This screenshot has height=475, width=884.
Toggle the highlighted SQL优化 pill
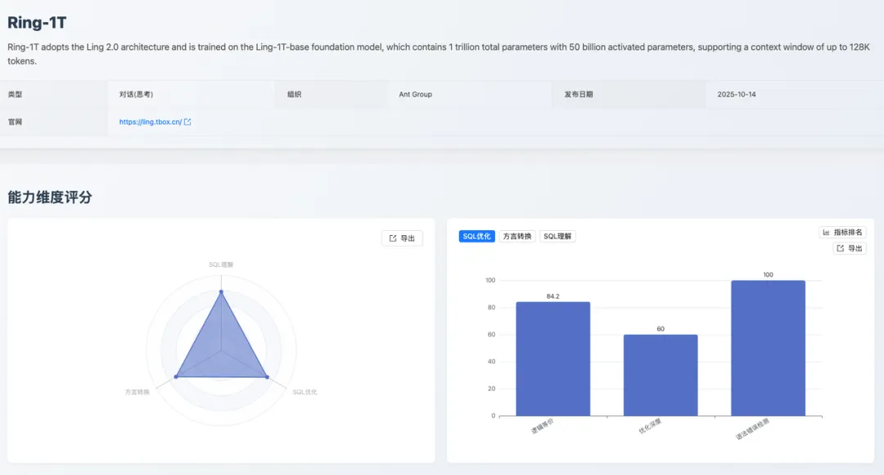point(476,235)
